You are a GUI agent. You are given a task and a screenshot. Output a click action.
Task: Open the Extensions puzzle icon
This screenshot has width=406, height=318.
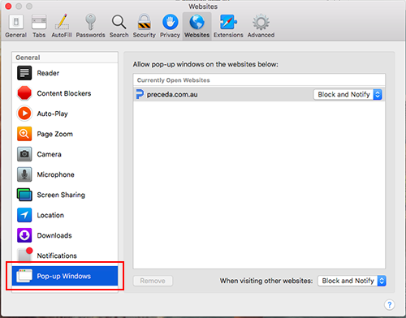point(228,22)
